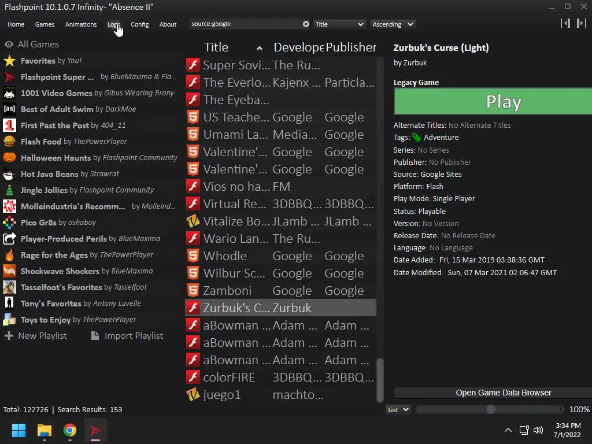Viewport: 592px width, 444px height.
Task: Toggle the All Games eye view
Action: tap(9, 45)
